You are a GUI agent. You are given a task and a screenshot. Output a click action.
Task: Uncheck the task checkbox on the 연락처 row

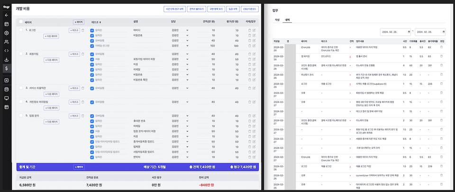(x=92, y=157)
